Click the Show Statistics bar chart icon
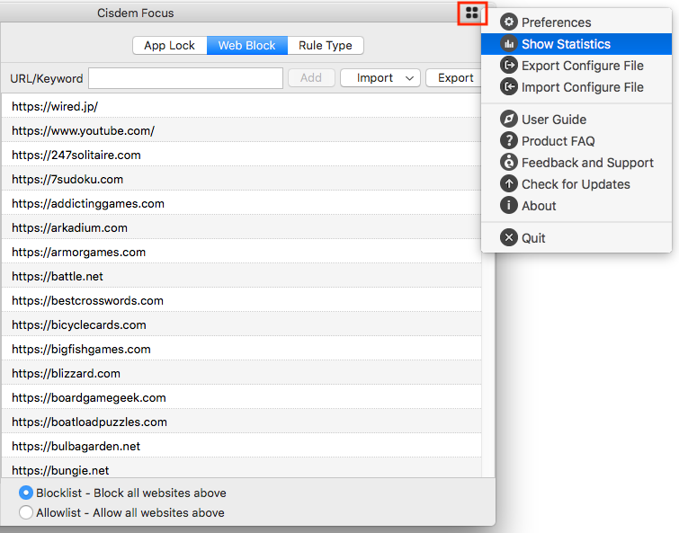The image size is (679, 533). coord(509,44)
